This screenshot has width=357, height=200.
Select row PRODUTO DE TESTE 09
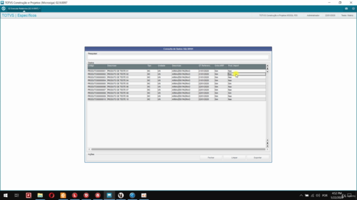177,96
